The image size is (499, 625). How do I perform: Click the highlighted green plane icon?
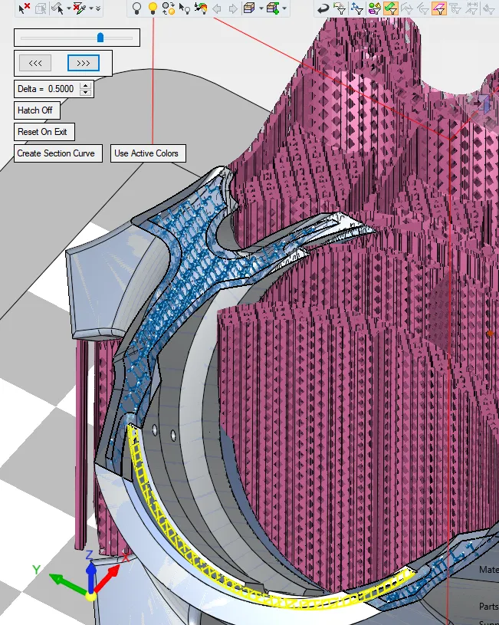(390, 8)
